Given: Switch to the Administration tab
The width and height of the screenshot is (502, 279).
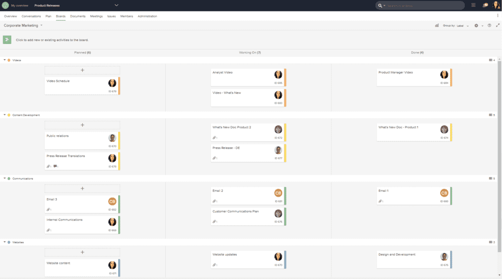Looking at the screenshot, I should click(x=147, y=16).
